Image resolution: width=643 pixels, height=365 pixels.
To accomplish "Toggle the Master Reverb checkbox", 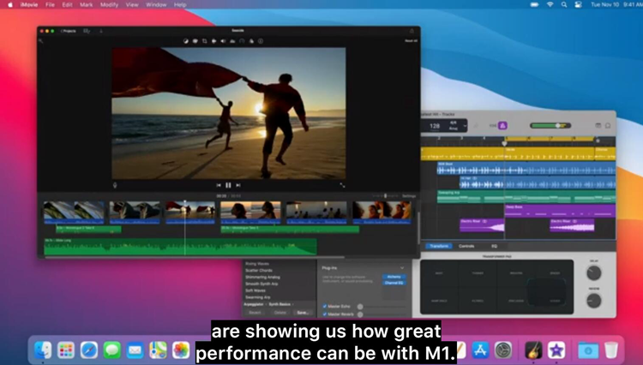I will (x=325, y=314).
